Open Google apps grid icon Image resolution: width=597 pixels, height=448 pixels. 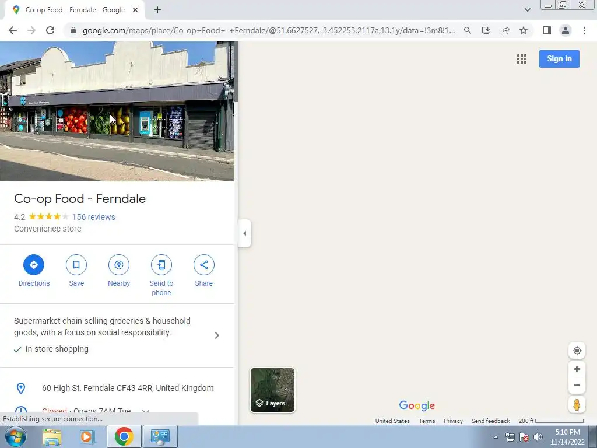click(522, 59)
